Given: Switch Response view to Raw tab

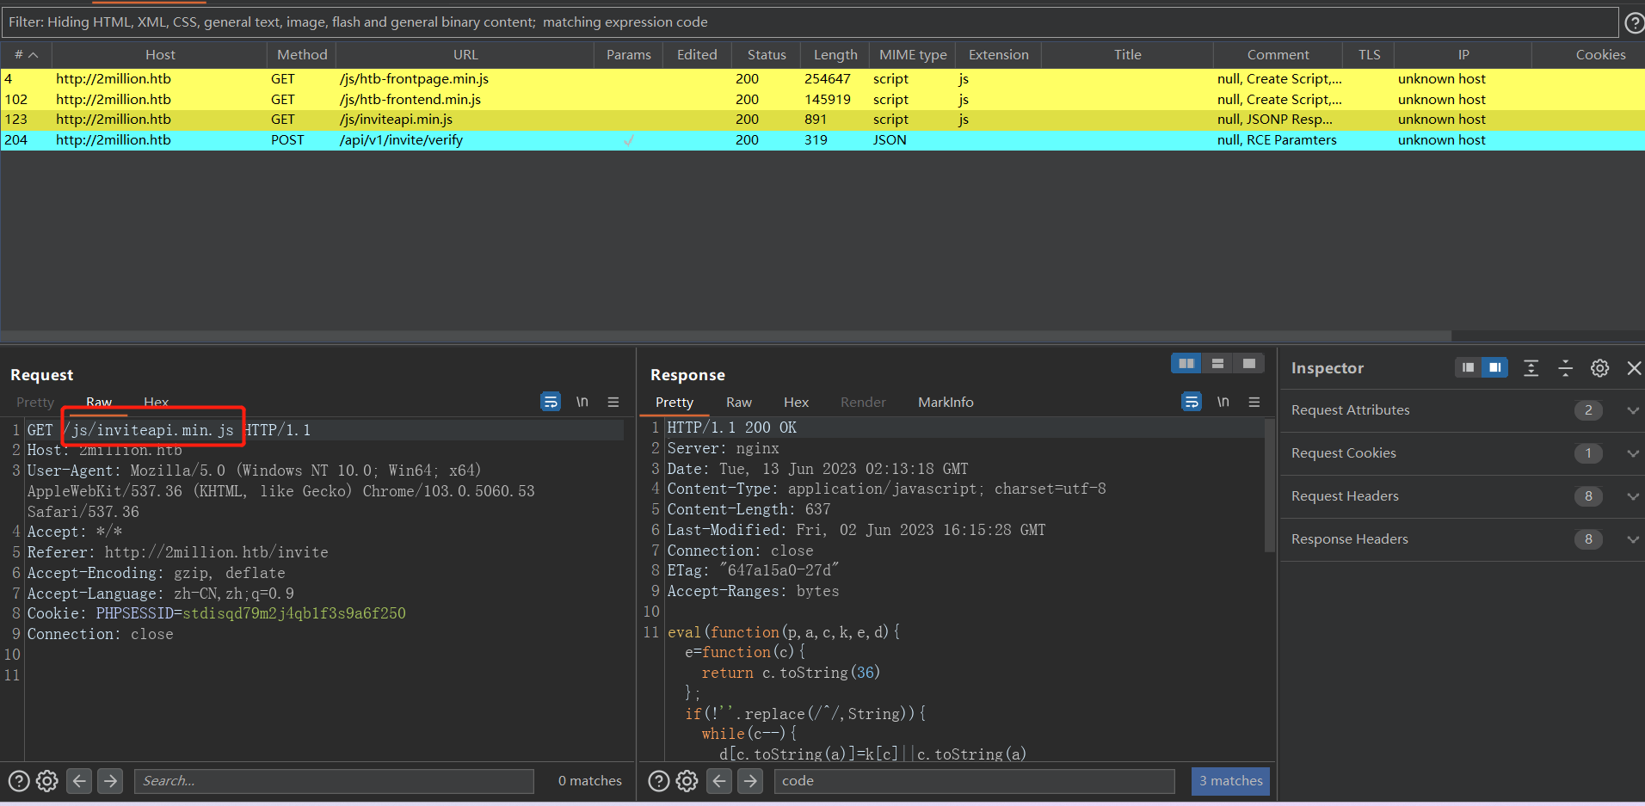Looking at the screenshot, I should (x=739, y=402).
